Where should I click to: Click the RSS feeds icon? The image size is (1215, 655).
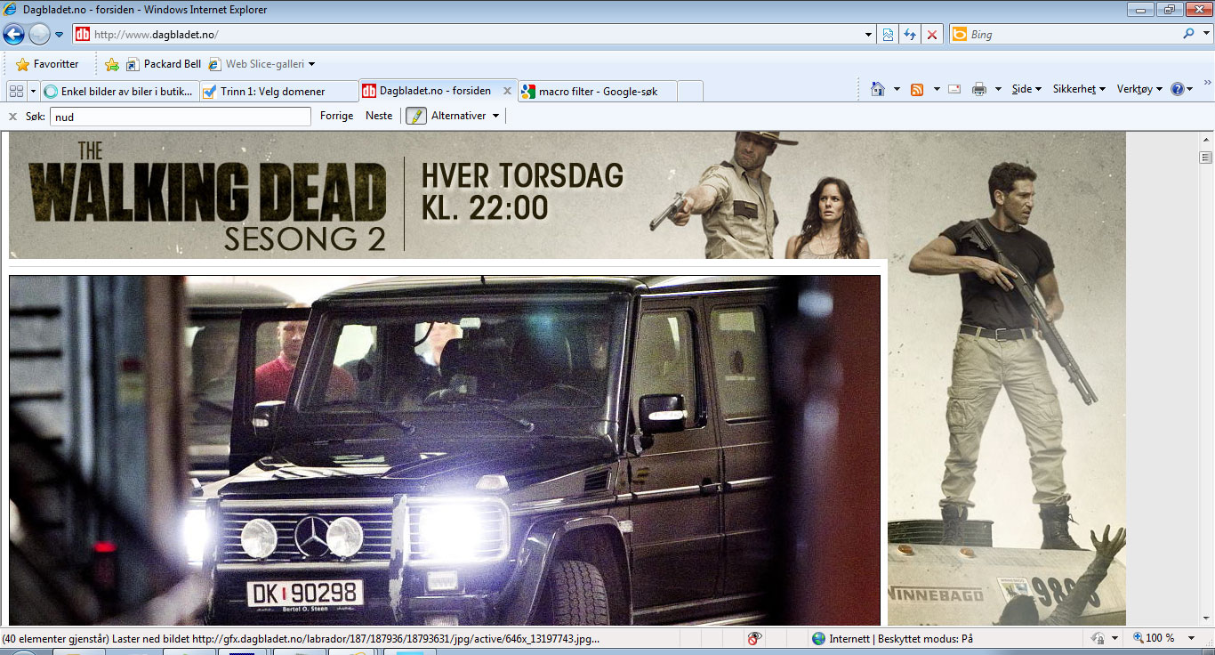[917, 89]
